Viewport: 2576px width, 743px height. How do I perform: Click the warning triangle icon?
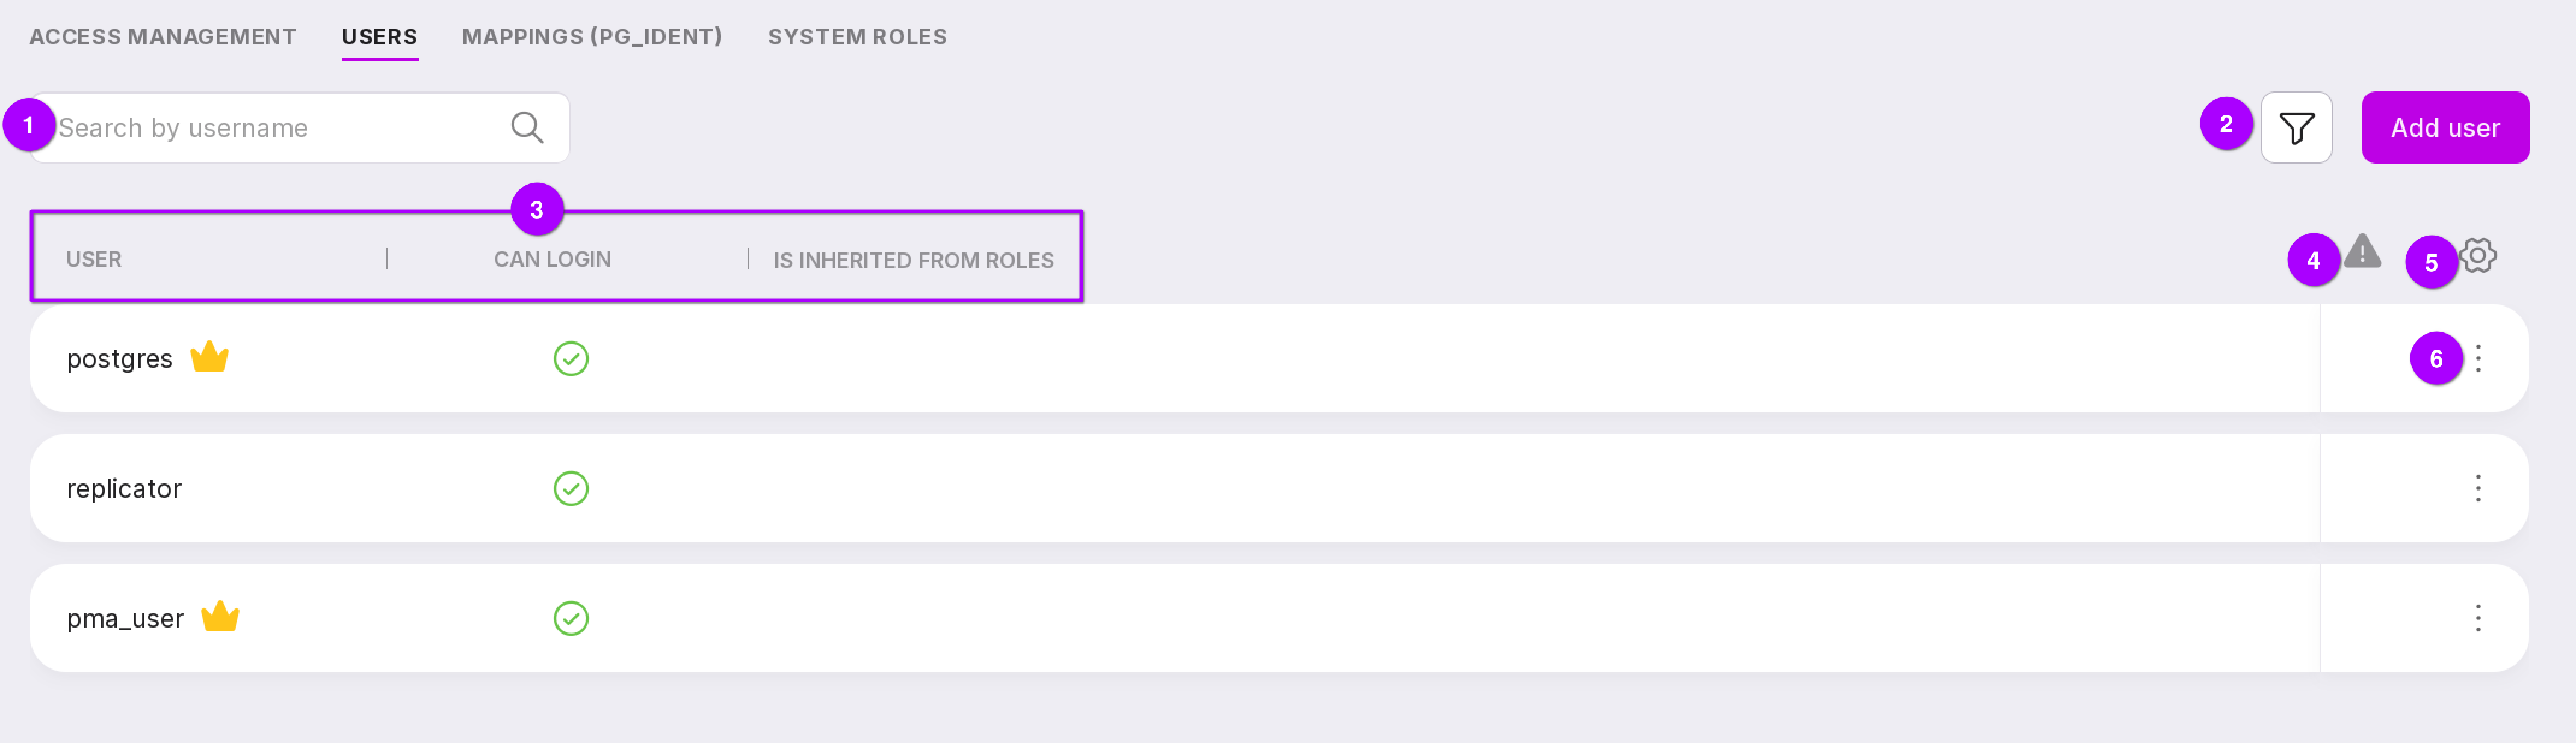click(x=2362, y=252)
